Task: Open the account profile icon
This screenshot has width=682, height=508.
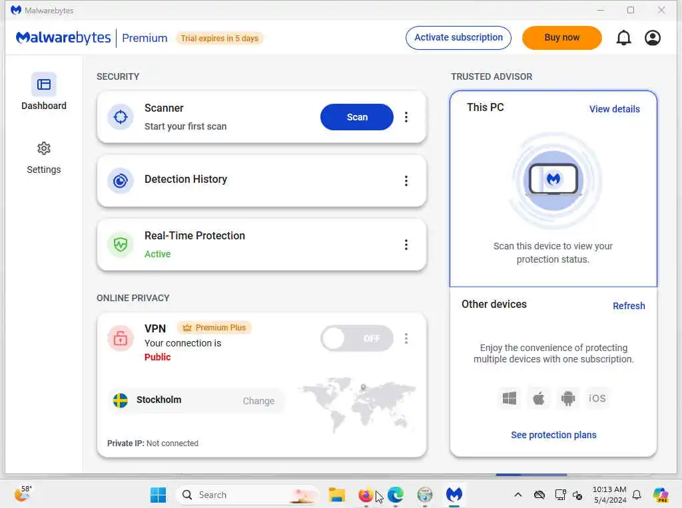Action: point(653,38)
